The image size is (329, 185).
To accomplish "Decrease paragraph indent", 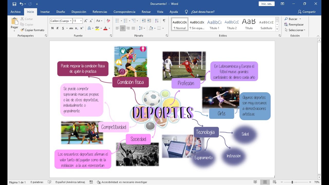I will (144, 21).
